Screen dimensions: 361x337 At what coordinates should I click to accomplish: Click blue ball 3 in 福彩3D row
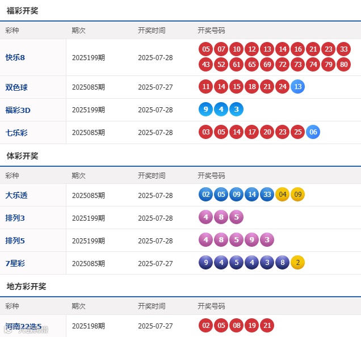click(x=237, y=109)
